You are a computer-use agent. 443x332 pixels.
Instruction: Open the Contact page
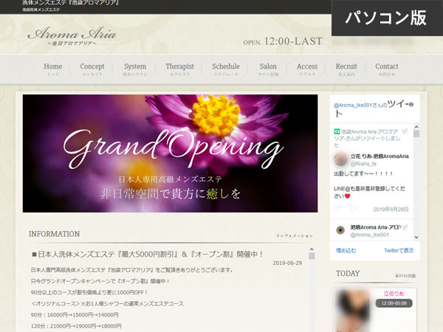click(x=386, y=69)
